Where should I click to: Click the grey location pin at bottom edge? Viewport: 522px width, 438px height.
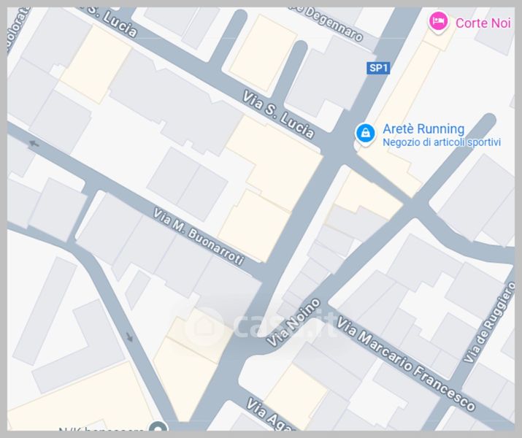click(158, 426)
